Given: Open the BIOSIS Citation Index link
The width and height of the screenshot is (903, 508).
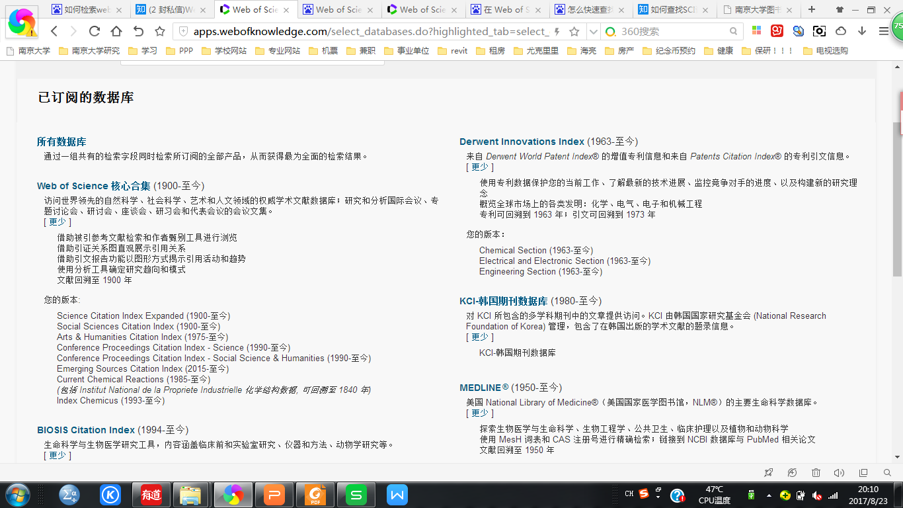Looking at the screenshot, I should 86,430.
